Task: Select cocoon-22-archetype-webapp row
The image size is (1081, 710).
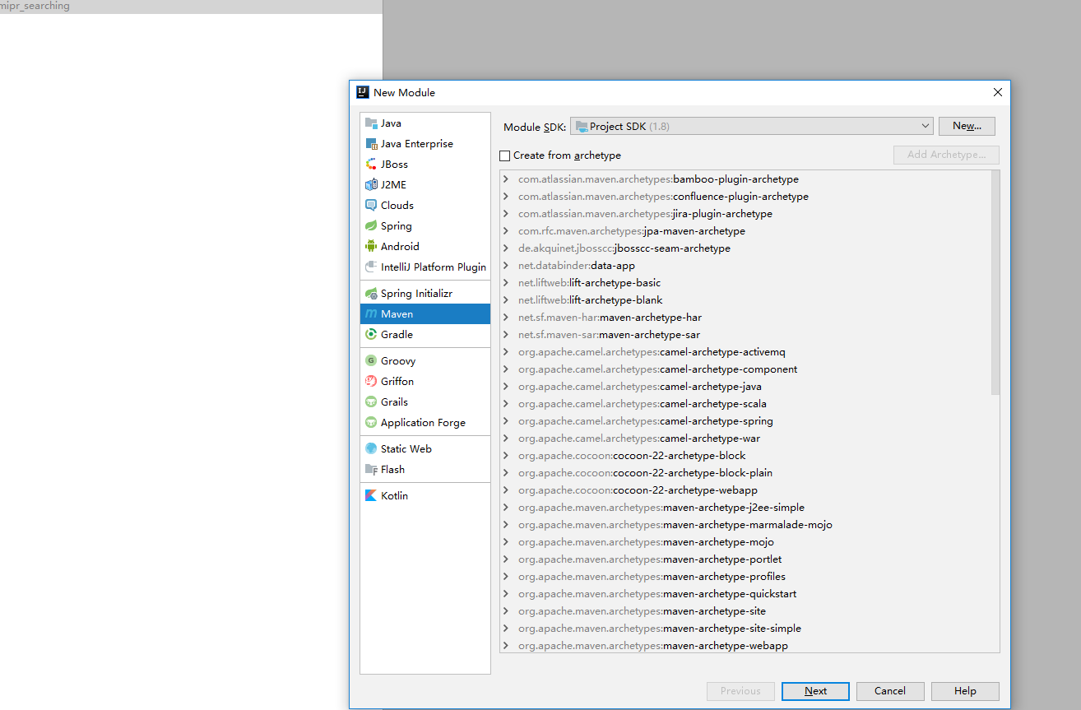Action: point(745,490)
